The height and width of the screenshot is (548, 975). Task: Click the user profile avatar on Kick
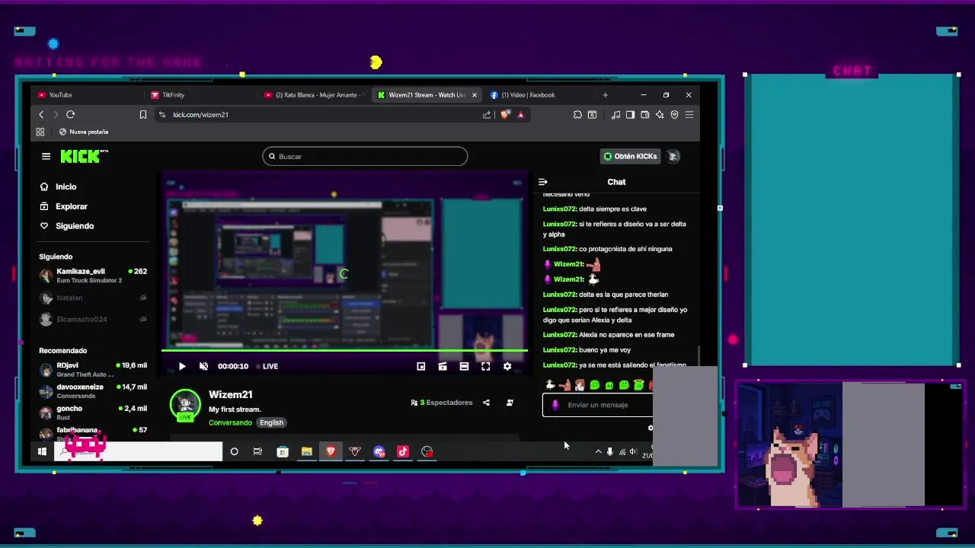673,156
